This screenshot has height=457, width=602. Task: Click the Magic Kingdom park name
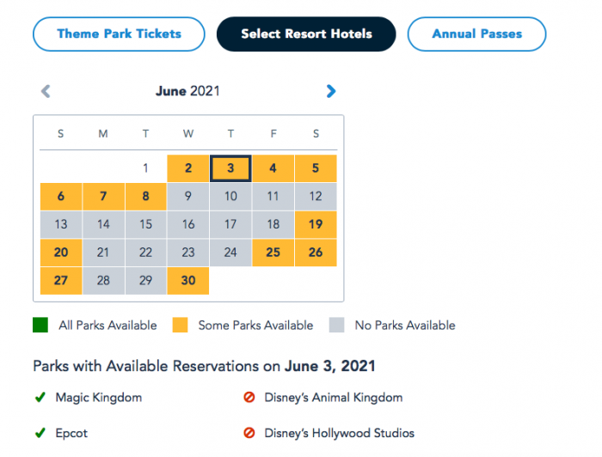tap(98, 398)
